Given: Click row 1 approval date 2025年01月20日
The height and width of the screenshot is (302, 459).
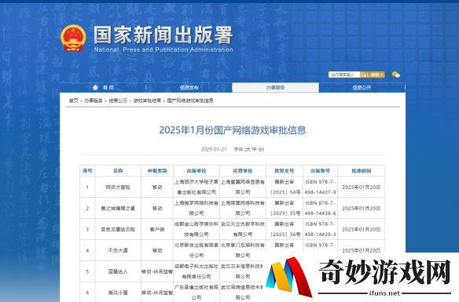Looking at the screenshot, I should (362, 187).
